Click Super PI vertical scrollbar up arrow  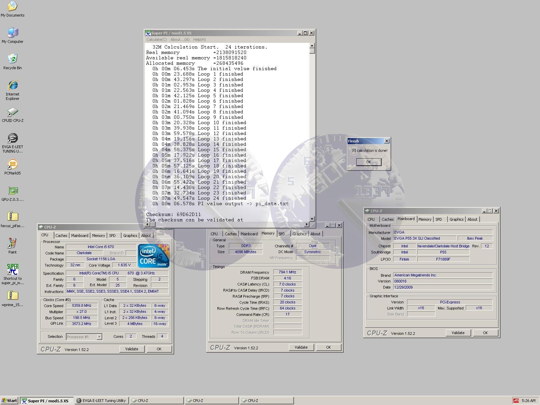point(312,46)
